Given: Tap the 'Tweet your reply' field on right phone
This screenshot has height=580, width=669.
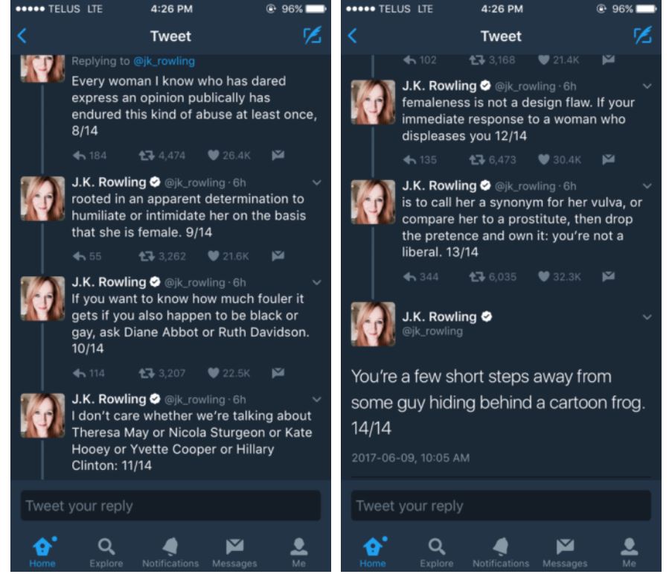Looking at the screenshot, I should coord(501,506).
